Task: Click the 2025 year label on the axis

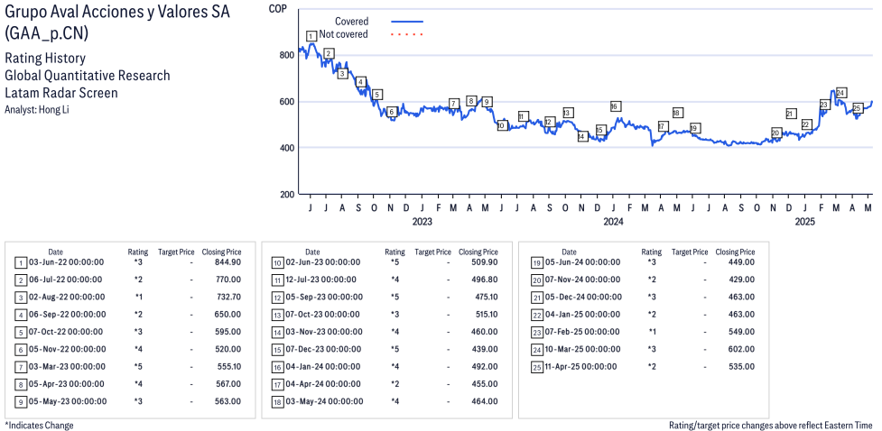Action: pos(805,222)
